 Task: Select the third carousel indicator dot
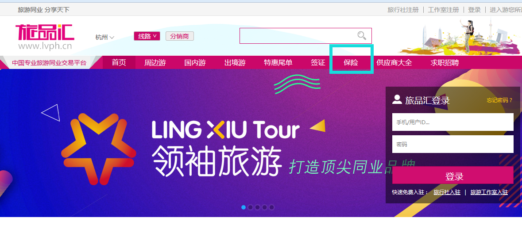(258, 207)
